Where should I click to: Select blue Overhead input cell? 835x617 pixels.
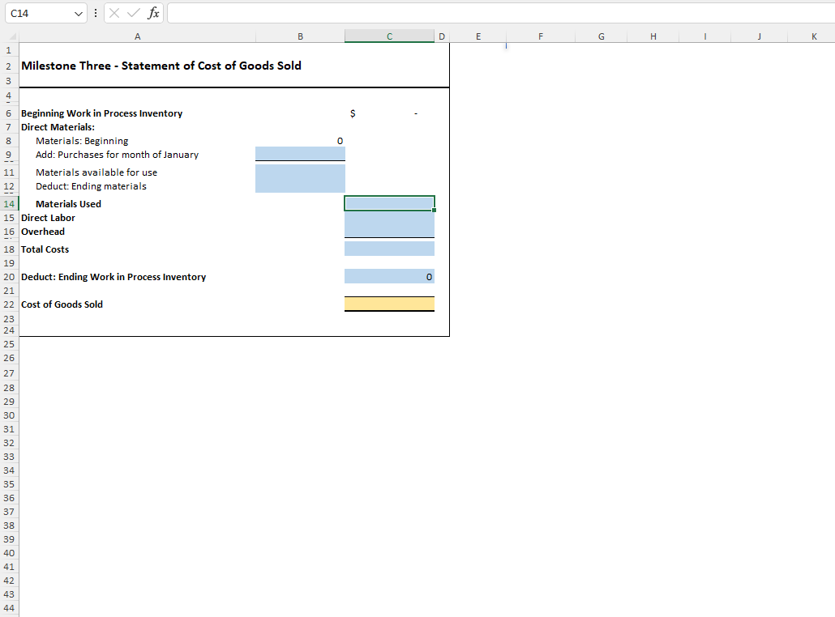coord(389,231)
